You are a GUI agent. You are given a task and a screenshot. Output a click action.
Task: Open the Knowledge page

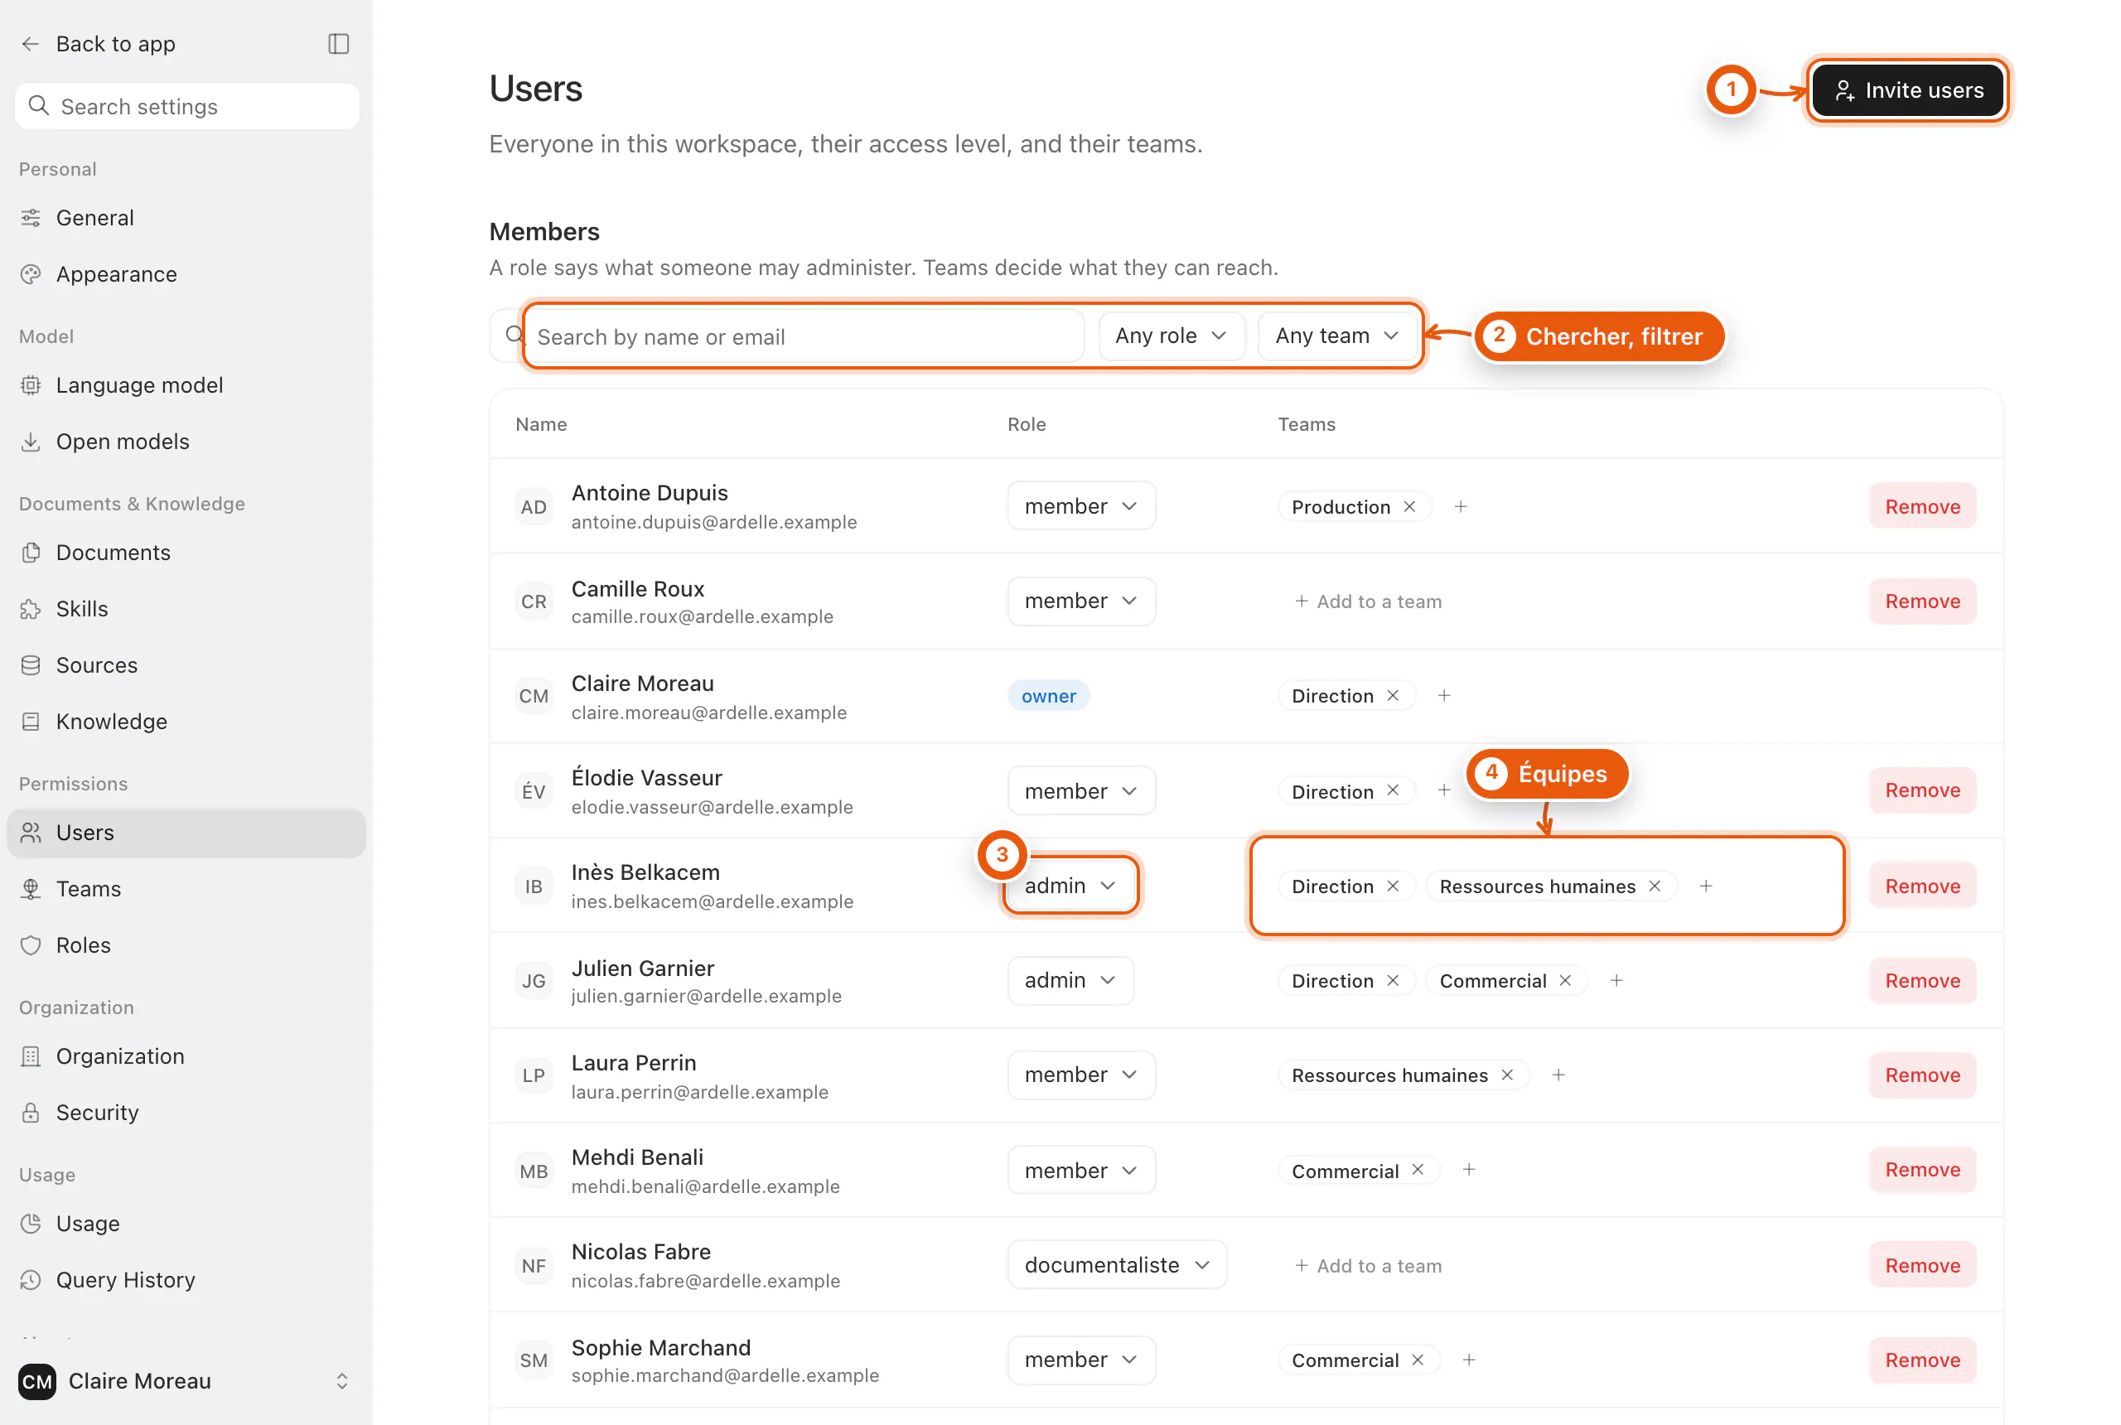tap(186, 722)
